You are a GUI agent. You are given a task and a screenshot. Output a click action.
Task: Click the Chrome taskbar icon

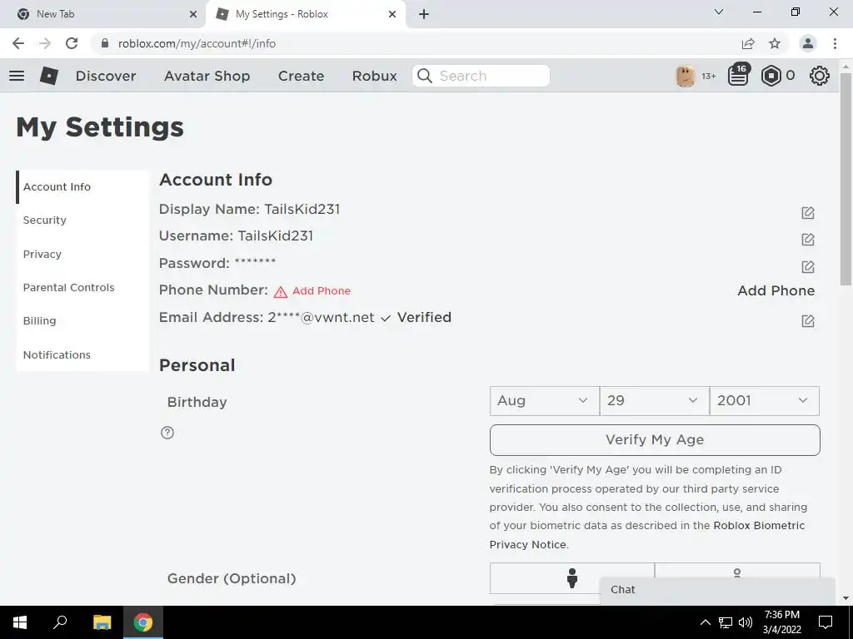click(x=143, y=622)
